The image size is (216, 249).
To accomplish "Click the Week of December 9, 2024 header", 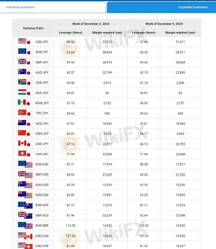I will point(164,24).
